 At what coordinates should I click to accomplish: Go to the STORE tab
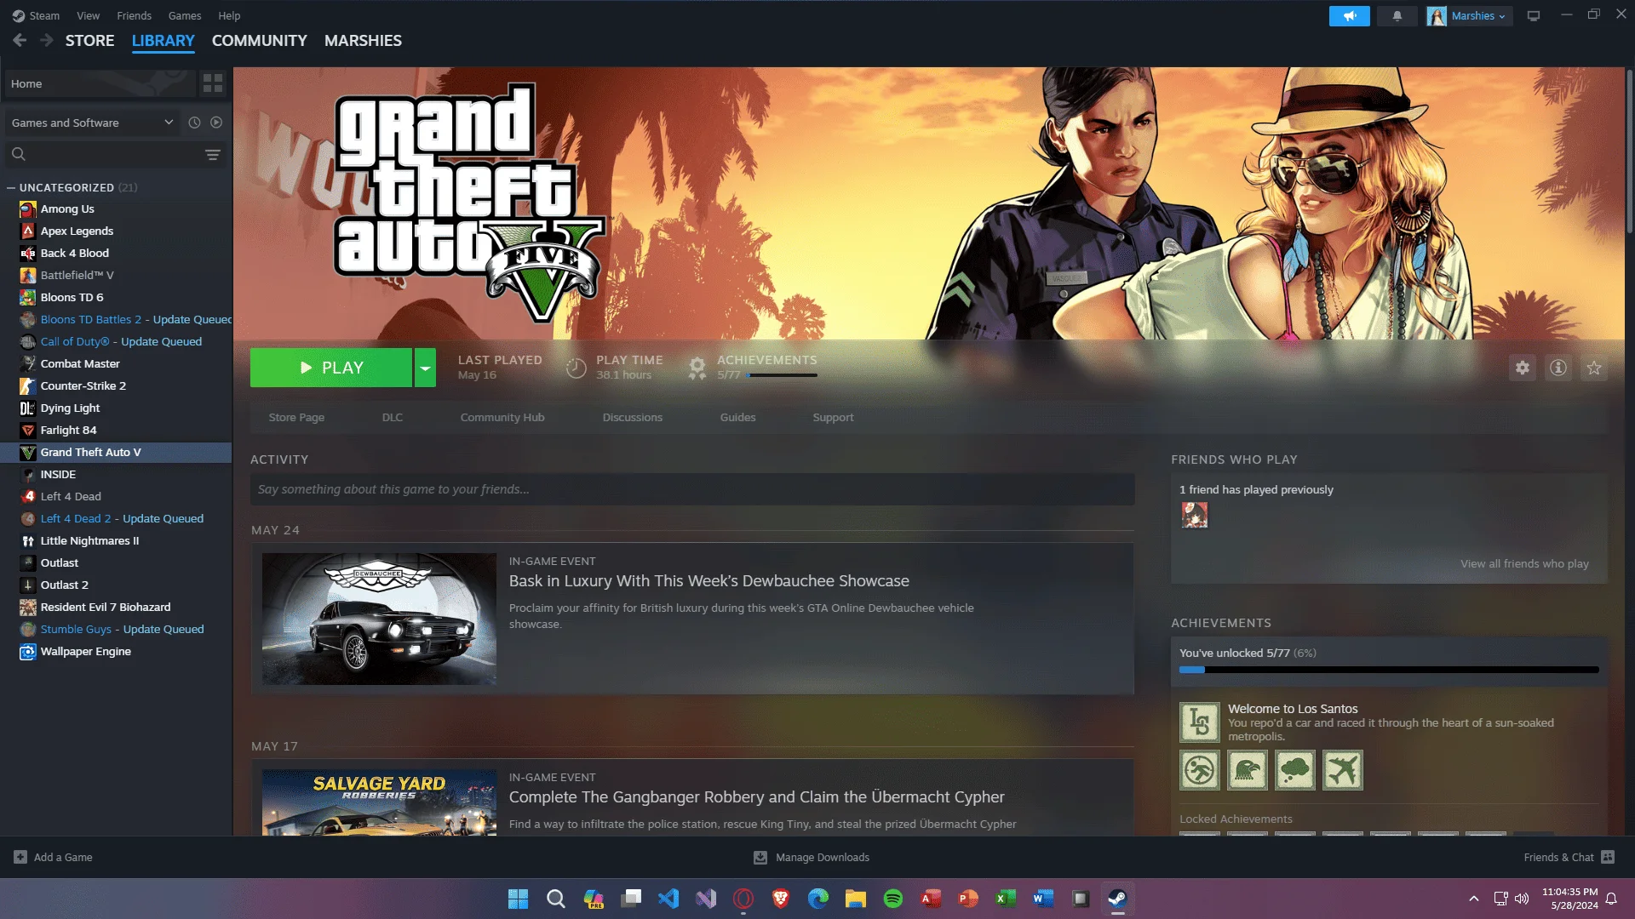coord(89,40)
